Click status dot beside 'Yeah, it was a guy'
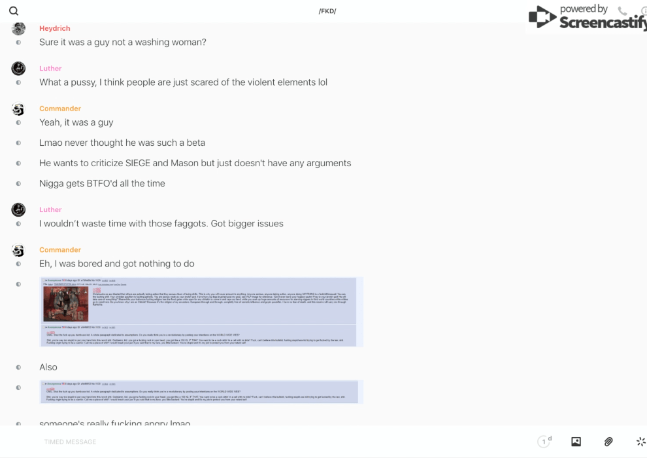 pyautogui.click(x=18, y=122)
